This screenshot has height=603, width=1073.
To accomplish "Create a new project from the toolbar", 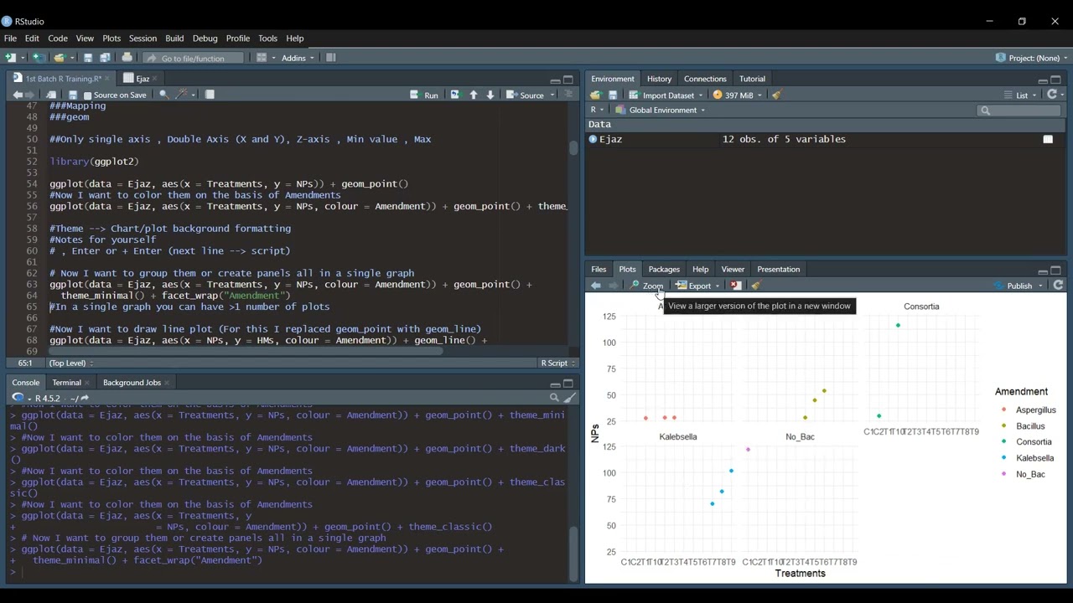I will pyautogui.click(x=39, y=58).
